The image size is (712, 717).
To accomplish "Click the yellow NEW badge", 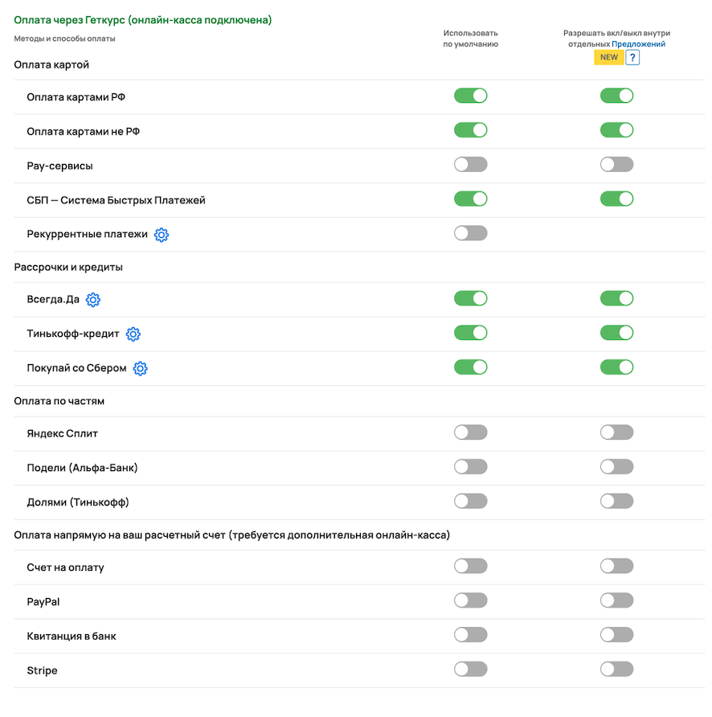I will click(x=608, y=58).
